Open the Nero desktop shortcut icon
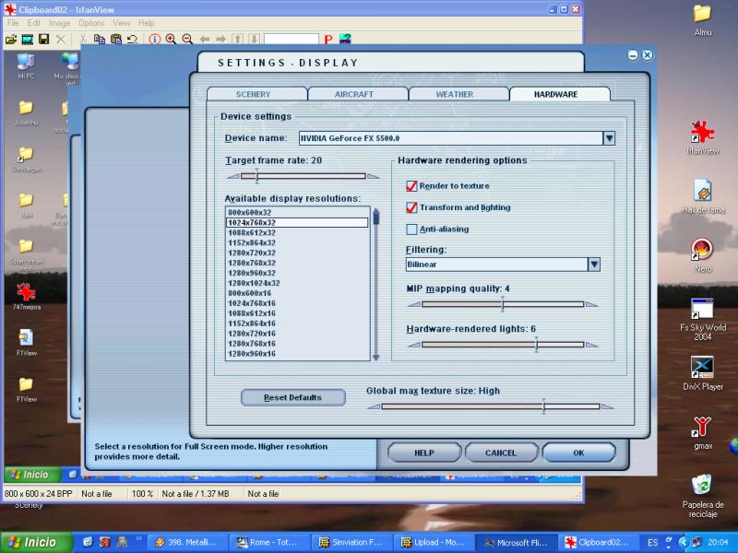Screen dimensions: 738x553 pos(702,250)
